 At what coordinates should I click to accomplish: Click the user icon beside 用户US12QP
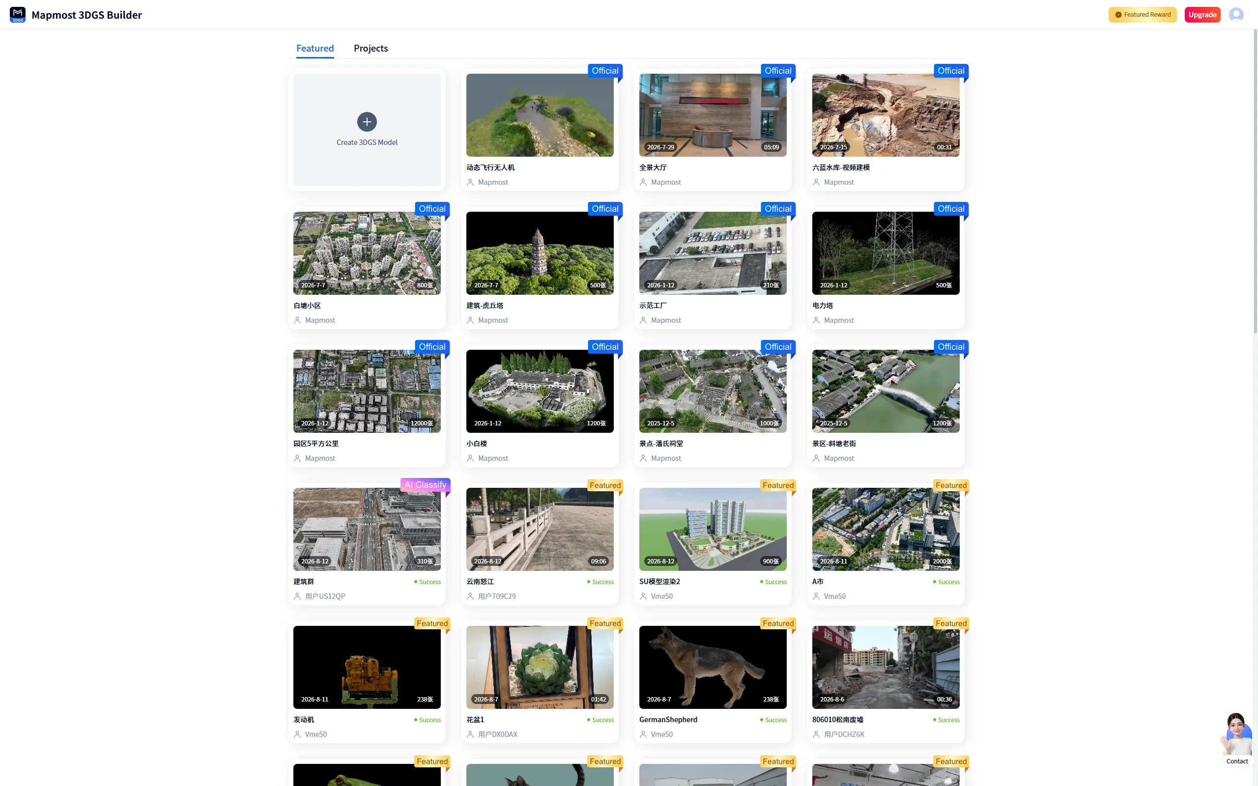point(297,596)
